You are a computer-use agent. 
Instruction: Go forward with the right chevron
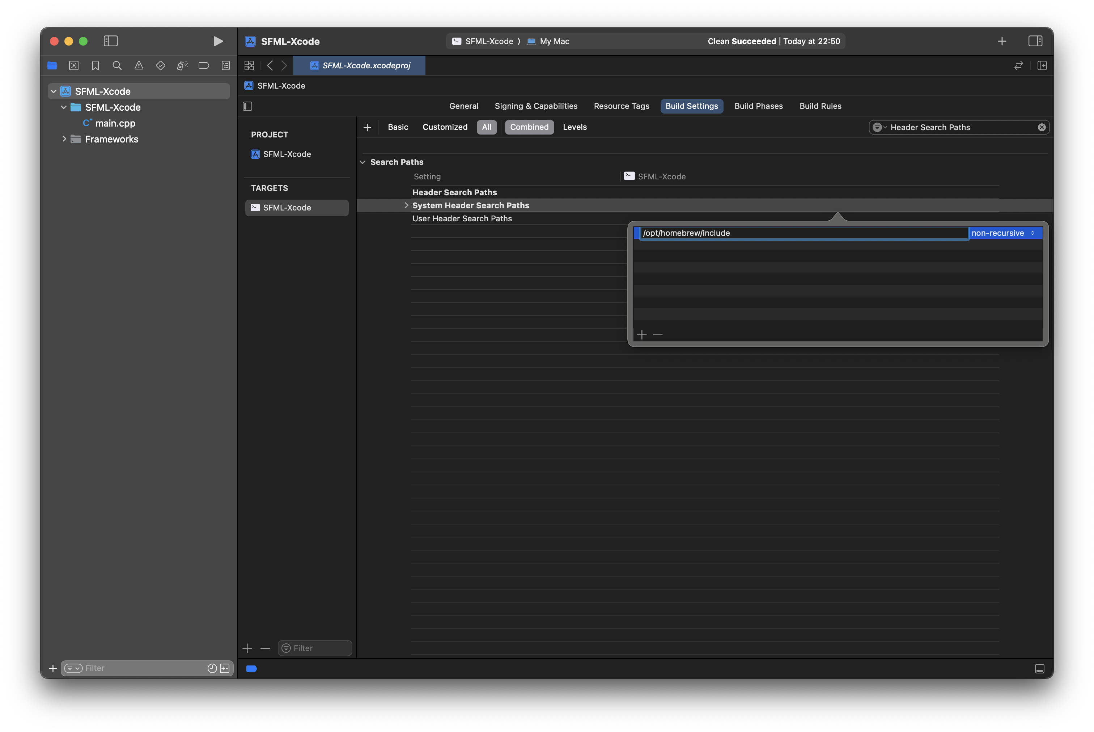tap(284, 65)
